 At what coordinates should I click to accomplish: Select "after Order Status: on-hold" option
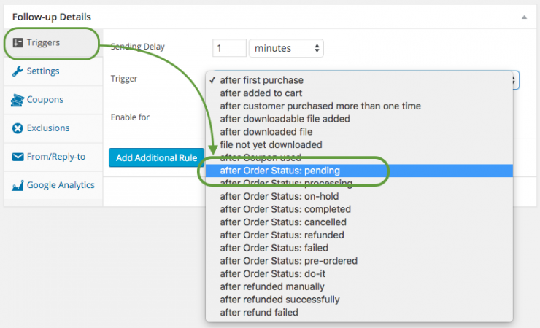[x=359, y=196]
